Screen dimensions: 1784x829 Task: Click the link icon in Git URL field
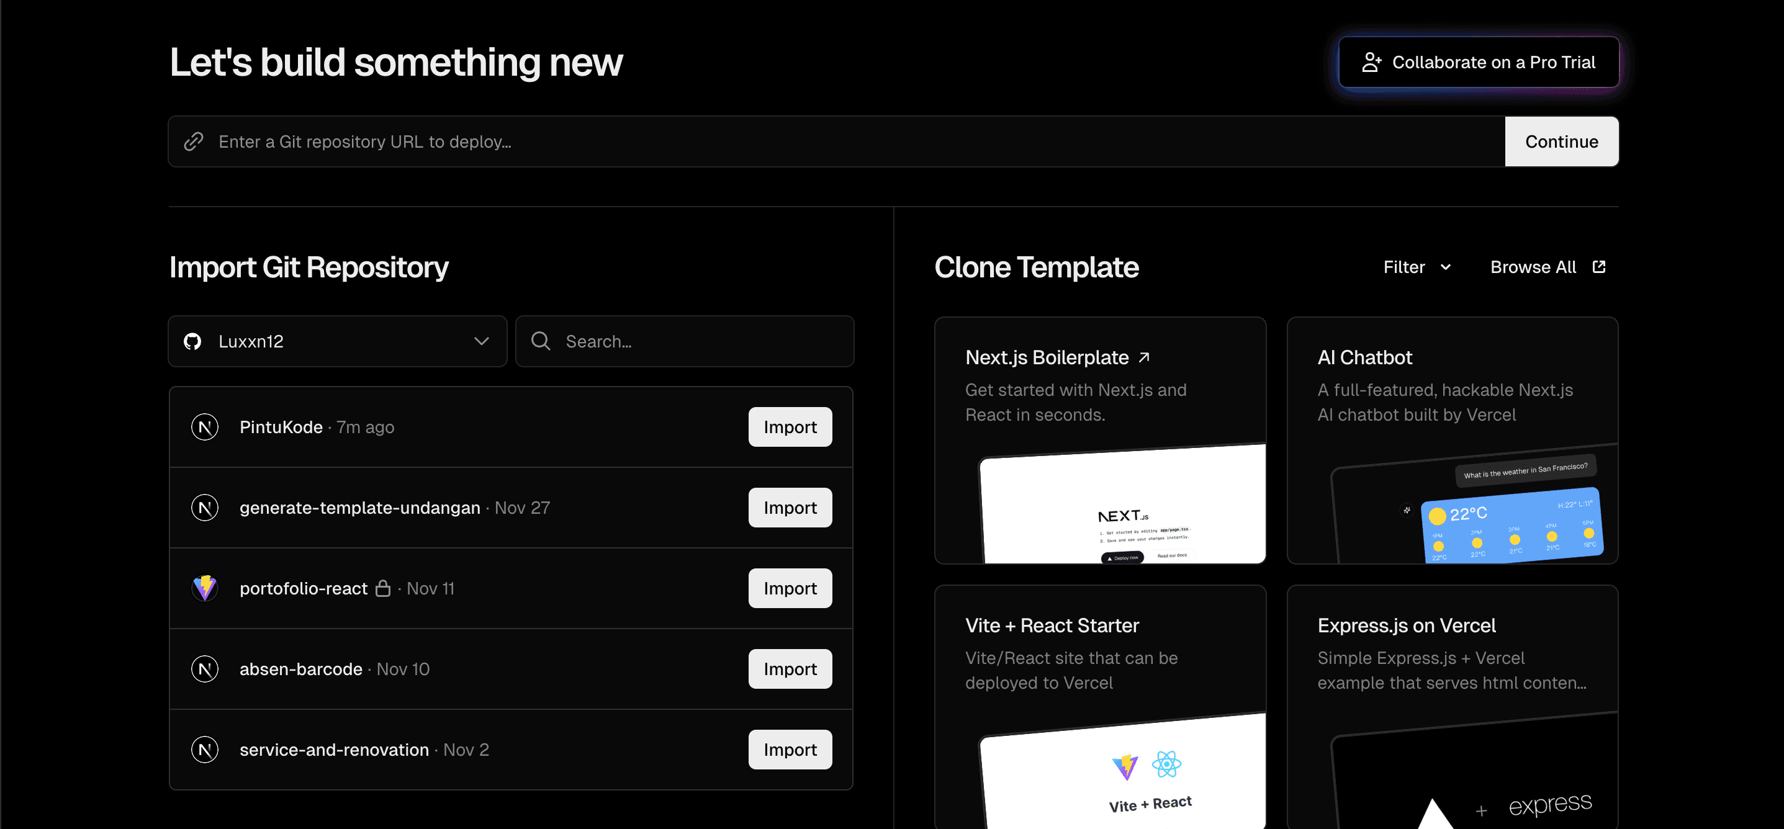point(193,141)
